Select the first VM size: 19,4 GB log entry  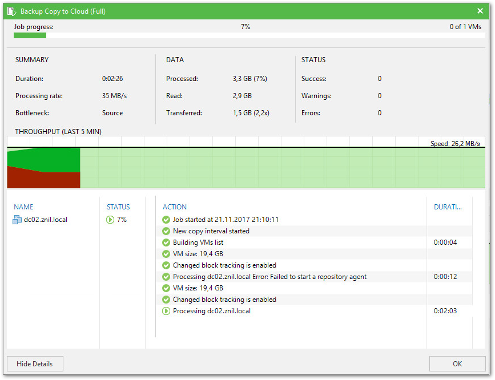point(198,254)
